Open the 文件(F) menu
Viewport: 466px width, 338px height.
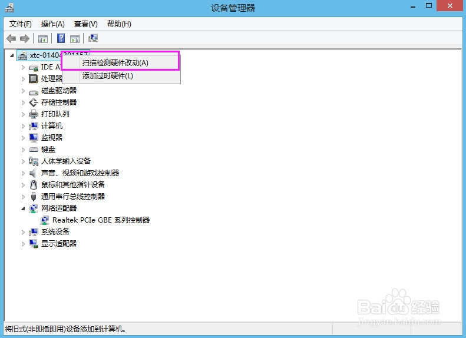pyautogui.click(x=20, y=24)
